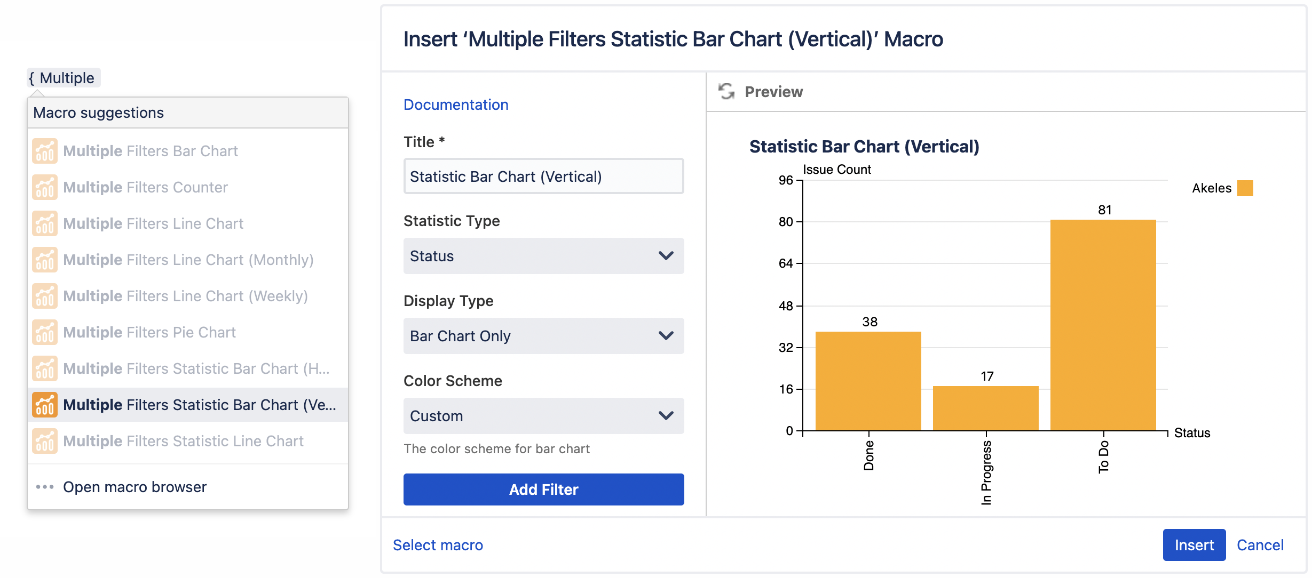1312x578 pixels.
Task: Click the Multiple Filters Counter icon
Action: 45,187
